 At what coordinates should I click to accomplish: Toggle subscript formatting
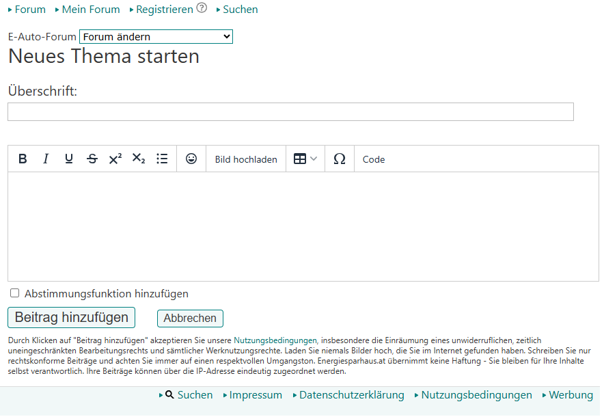click(139, 159)
